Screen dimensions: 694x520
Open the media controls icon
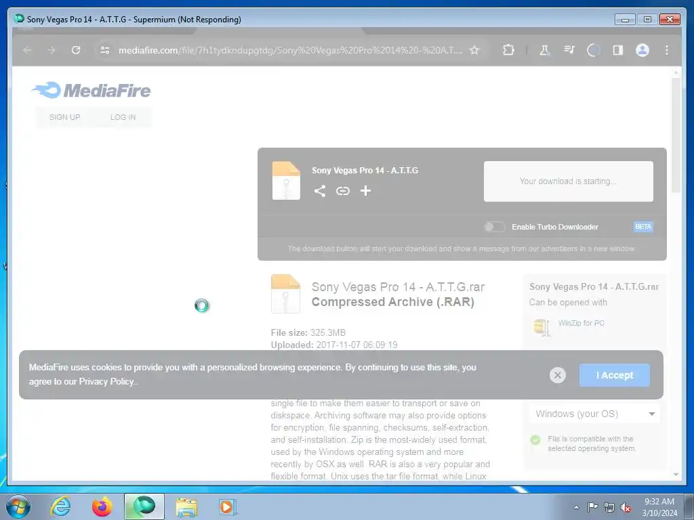569,50
